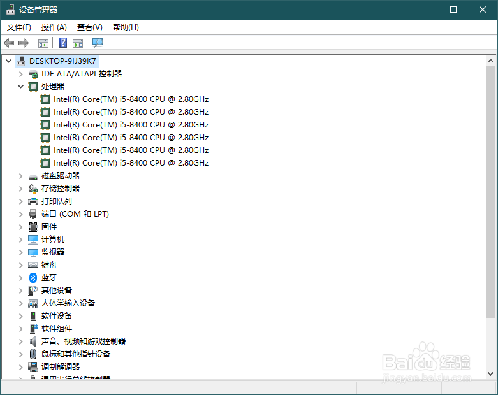Screen dimensions: 498x395
Task: Open the 帮助(H) menu
Action: (x=126, y=27)
